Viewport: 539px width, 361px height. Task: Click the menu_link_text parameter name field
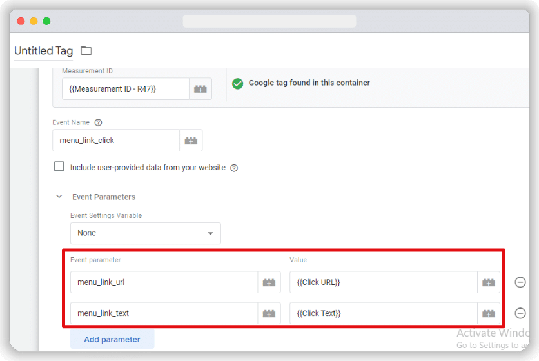coord(164,313)
